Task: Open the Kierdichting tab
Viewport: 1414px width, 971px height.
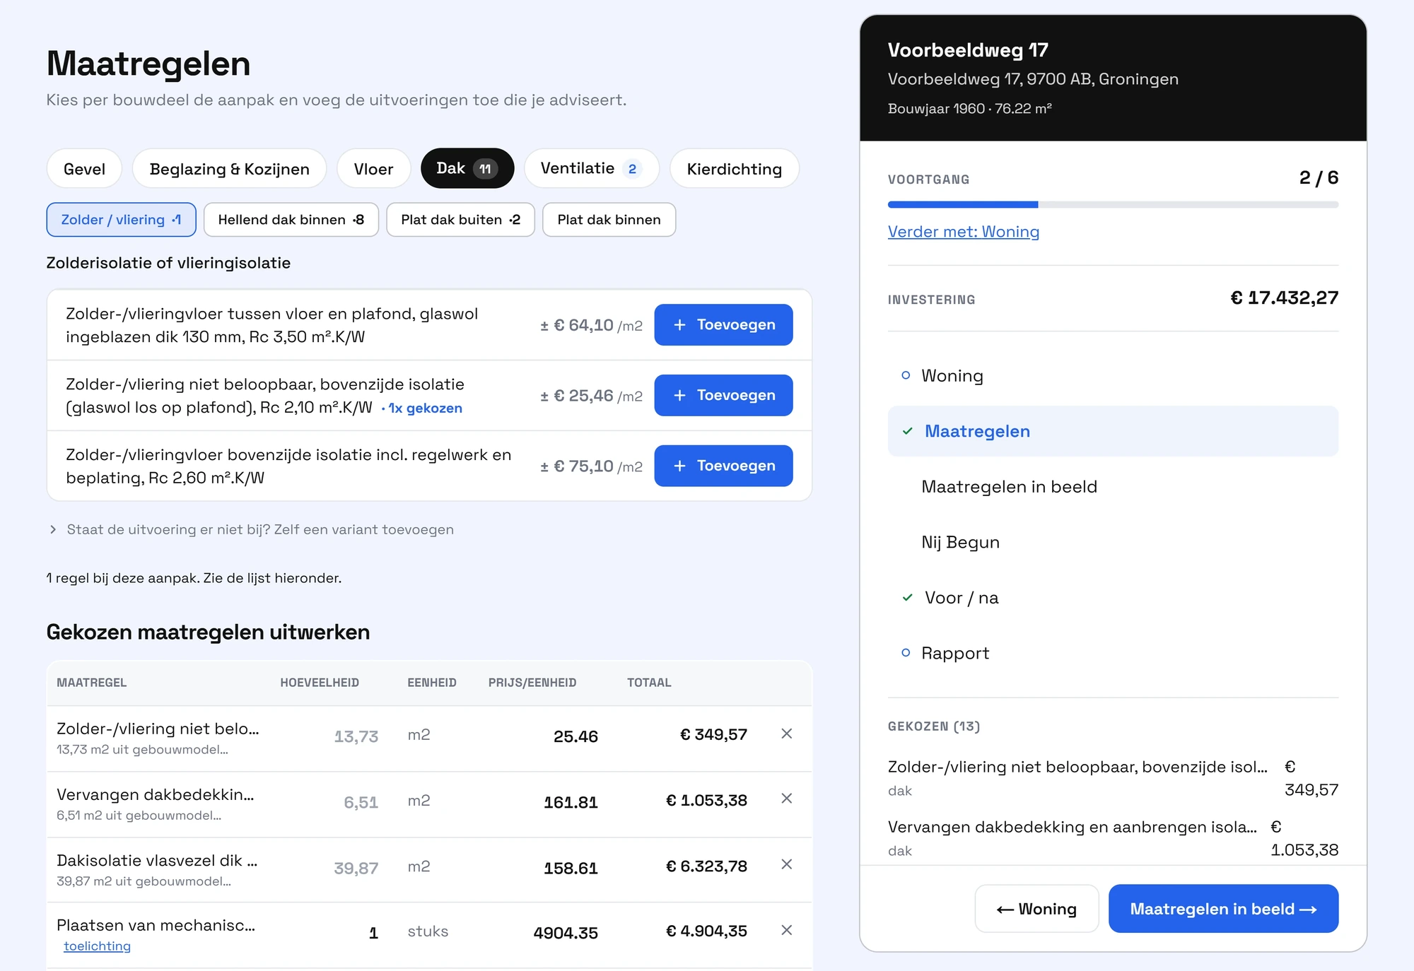Action: point(734,169)
